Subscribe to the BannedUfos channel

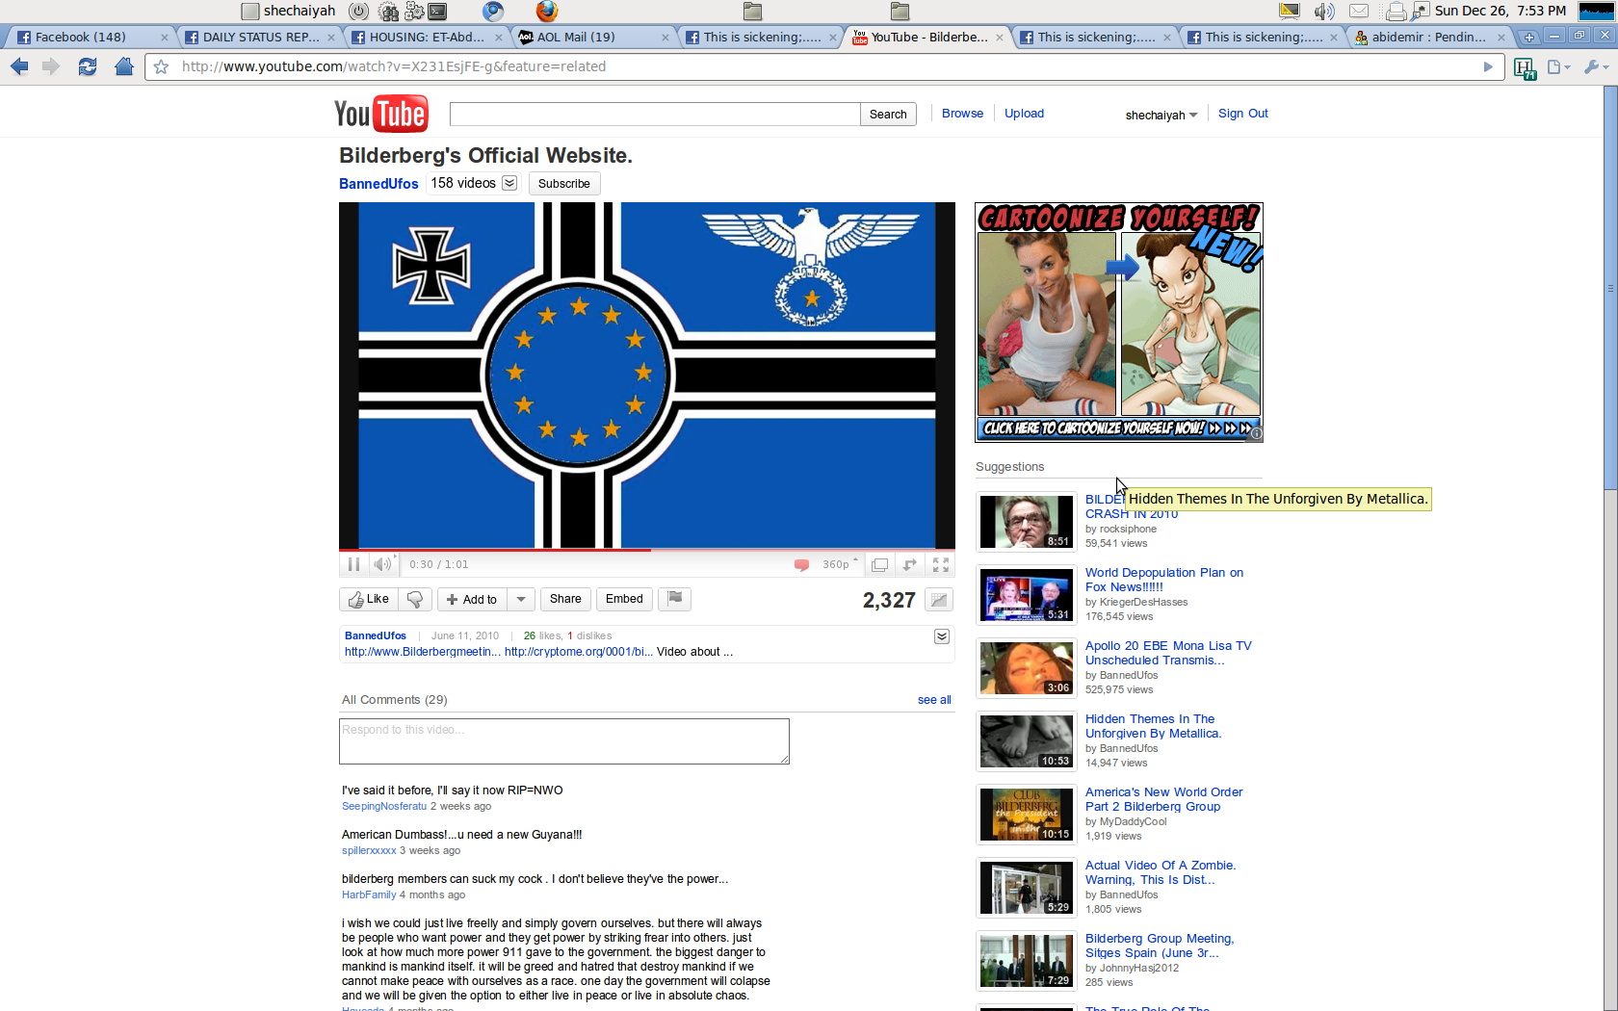coord(564,184)
